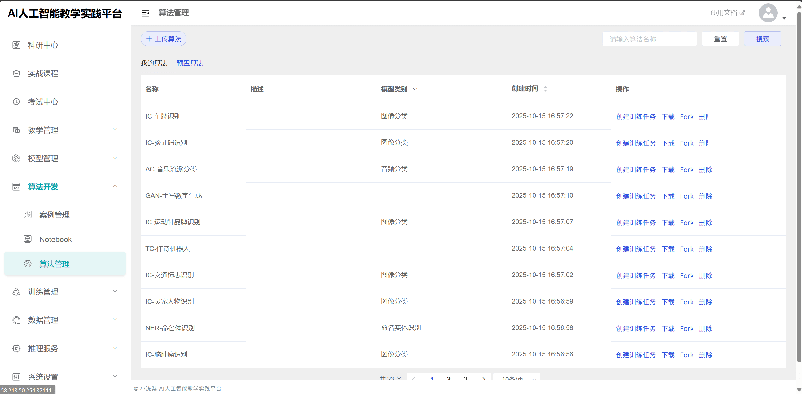Screen dimensions: 802x394
Task: Select the 预置算法 tab
Action: tap(190, 63)
